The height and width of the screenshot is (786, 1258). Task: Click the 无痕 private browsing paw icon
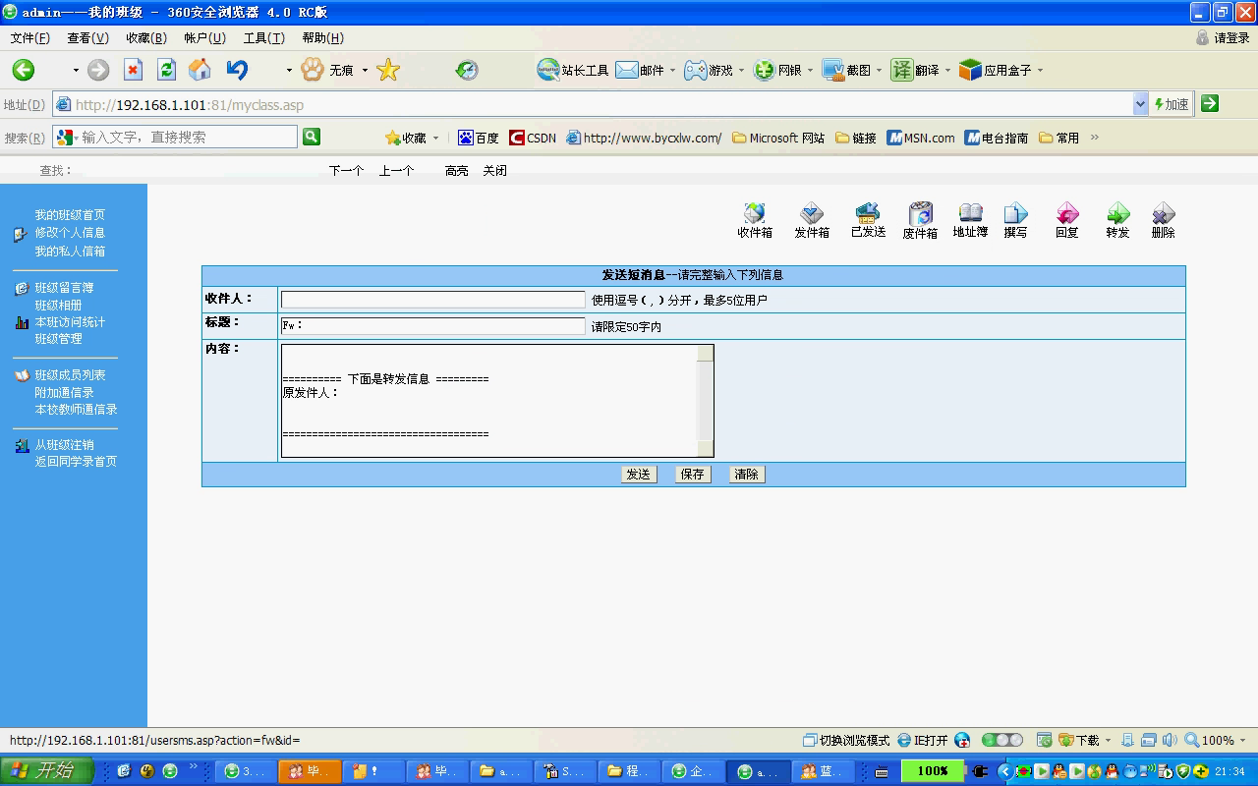(313, 70)
